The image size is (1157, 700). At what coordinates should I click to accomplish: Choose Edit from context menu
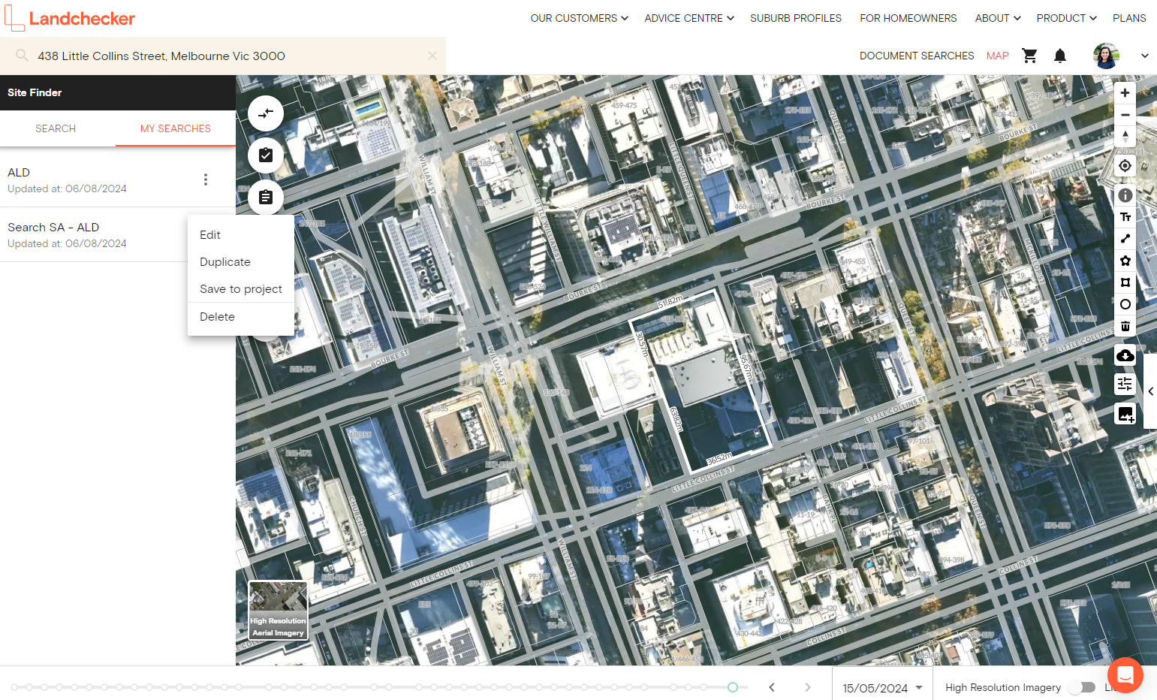(x=241, y=235)
